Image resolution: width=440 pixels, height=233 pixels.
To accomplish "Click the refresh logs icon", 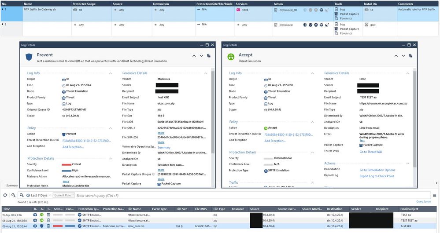I will tap(5, 195).
